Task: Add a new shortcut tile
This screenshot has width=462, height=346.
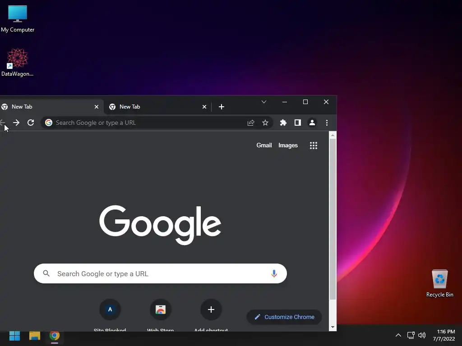Action: 211,315
